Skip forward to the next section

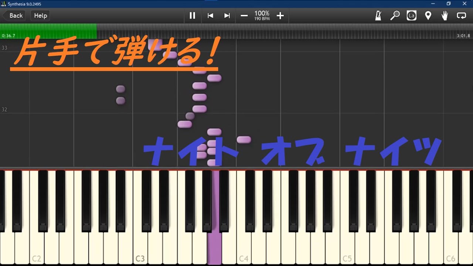pyautogui.click(x=227, y=16)
